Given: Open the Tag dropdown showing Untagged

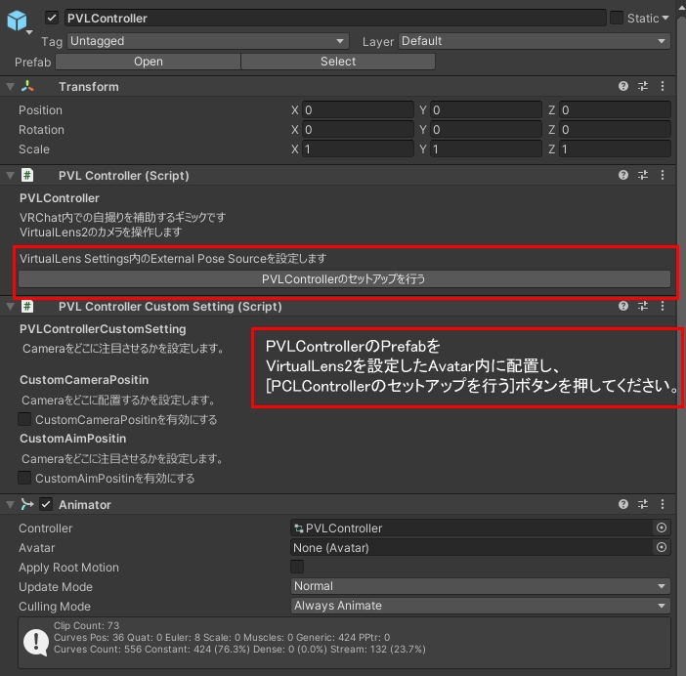Looking at the screenshot, I should point(208,41).
